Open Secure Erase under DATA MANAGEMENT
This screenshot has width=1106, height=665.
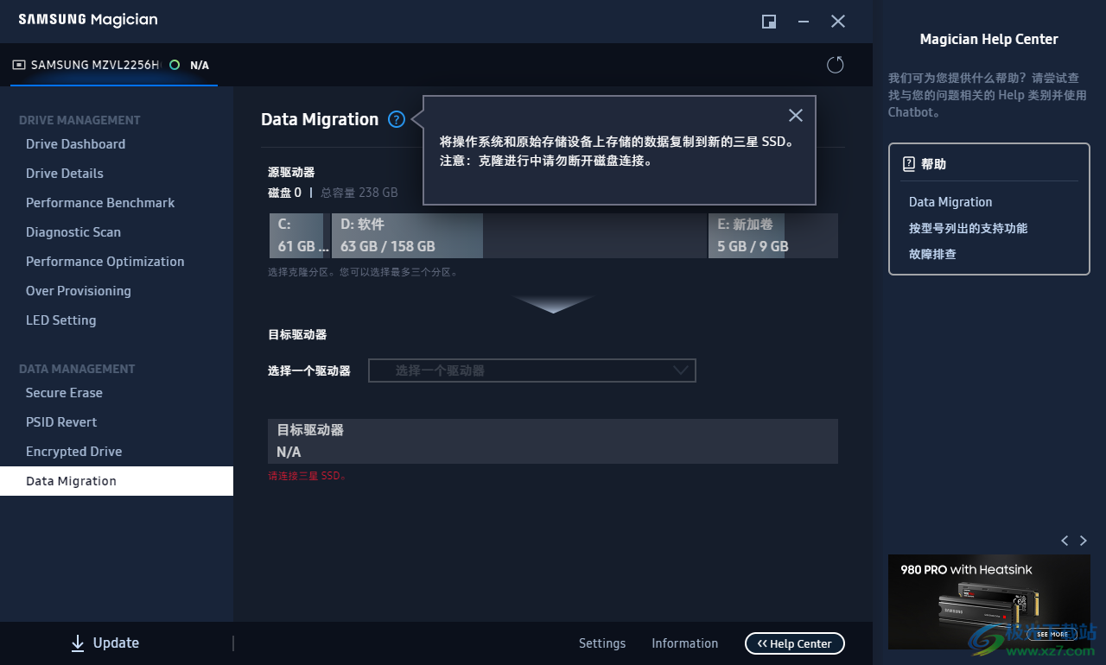click(x=64, y=392)
